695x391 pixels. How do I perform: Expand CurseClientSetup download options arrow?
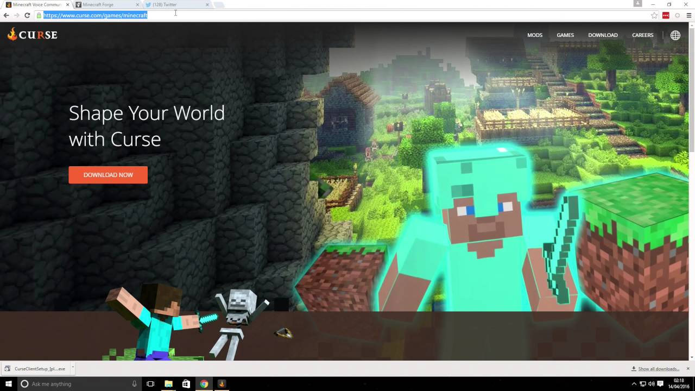(x=72, y=368)
